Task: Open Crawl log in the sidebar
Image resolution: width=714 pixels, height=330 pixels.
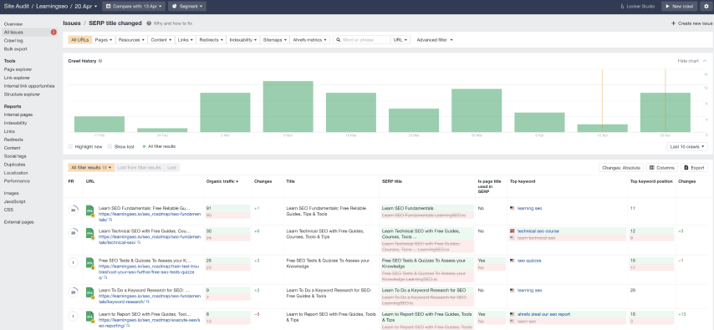Action: [13, 40]
